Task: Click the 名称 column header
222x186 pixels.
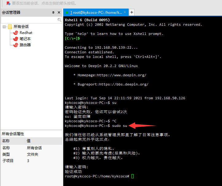Action: (x=13, y=141)
